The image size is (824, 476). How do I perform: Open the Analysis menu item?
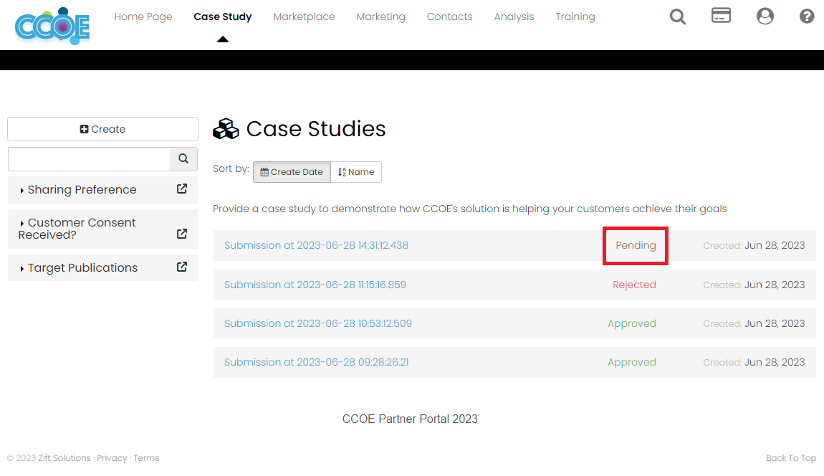(x=514, y=16)
